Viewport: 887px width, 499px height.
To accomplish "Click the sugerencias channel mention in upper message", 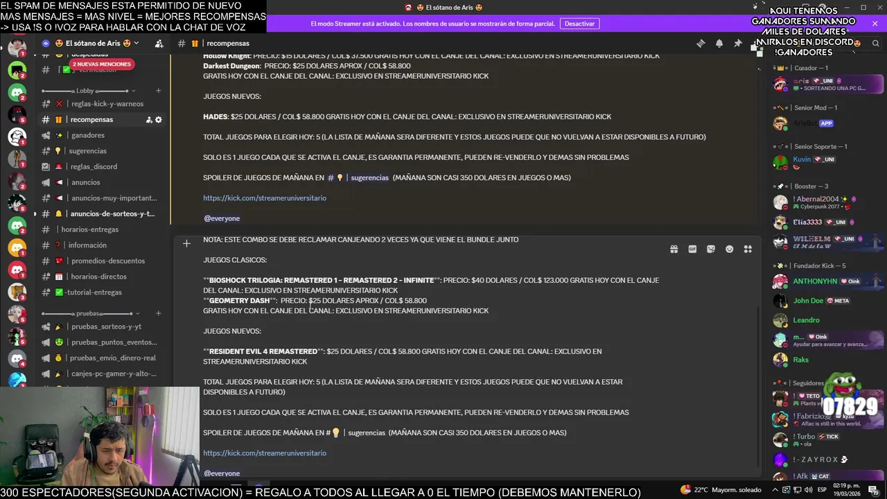I will 358,177.
